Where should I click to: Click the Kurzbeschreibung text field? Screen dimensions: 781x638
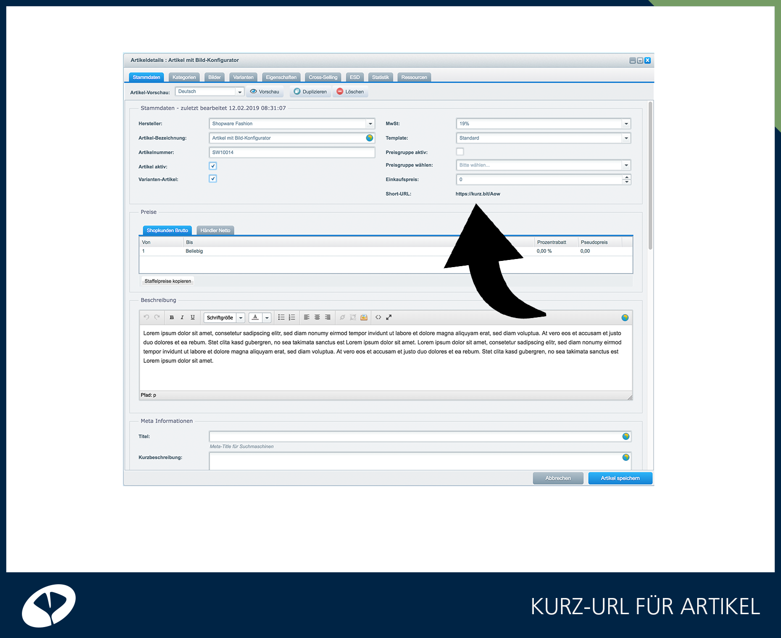coord(420,461)
